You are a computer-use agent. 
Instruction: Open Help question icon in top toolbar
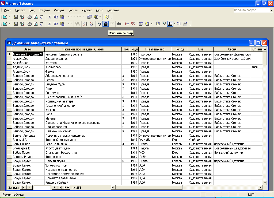pos(106,17)
